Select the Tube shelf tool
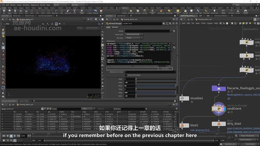This screenshot has width=260, height=146. click(15, 11)
